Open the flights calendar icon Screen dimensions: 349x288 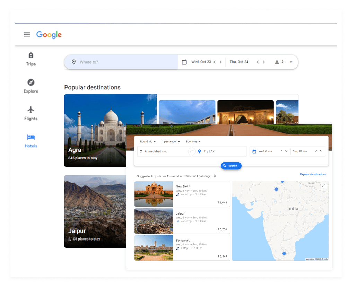(x=254, y=151)
